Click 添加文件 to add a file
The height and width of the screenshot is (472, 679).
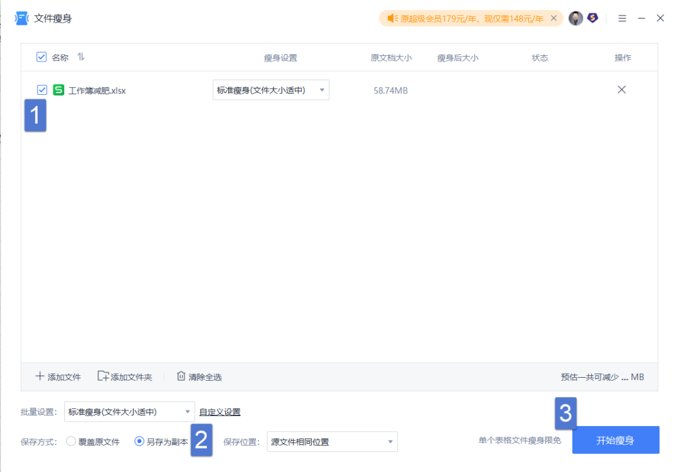tap(58, 376)
